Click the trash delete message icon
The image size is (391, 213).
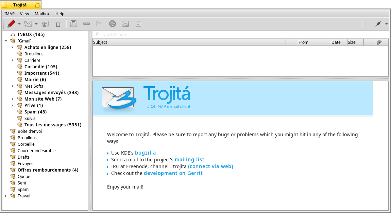point(58,24)
